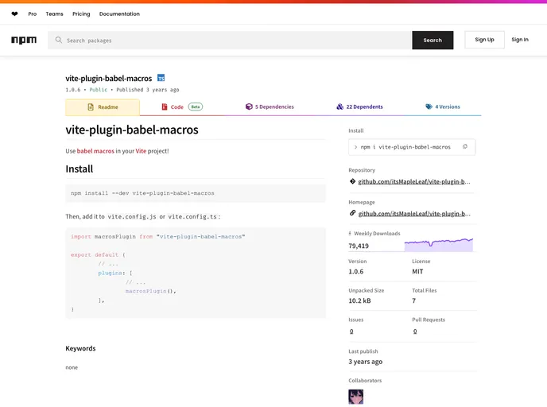547x407 pixels.
Task: Open the Homepage GitHub link
Action: 414,214
